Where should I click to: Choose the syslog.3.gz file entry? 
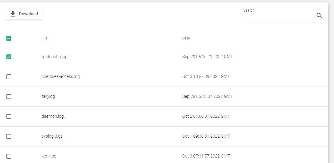[x=52, y=136]
